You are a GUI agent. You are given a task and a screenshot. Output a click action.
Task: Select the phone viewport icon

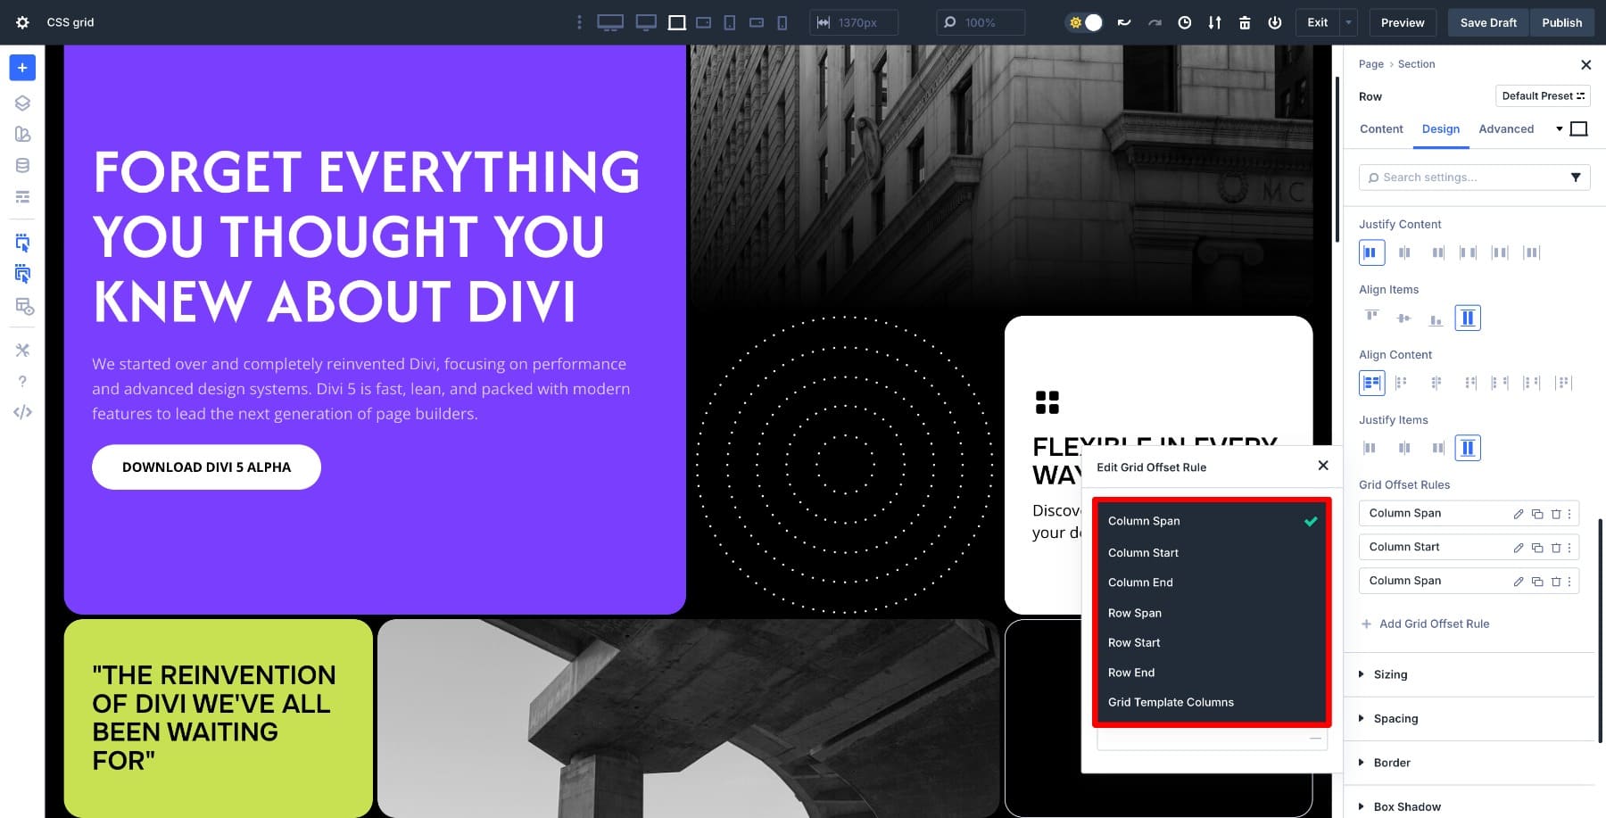pos(782,22)
